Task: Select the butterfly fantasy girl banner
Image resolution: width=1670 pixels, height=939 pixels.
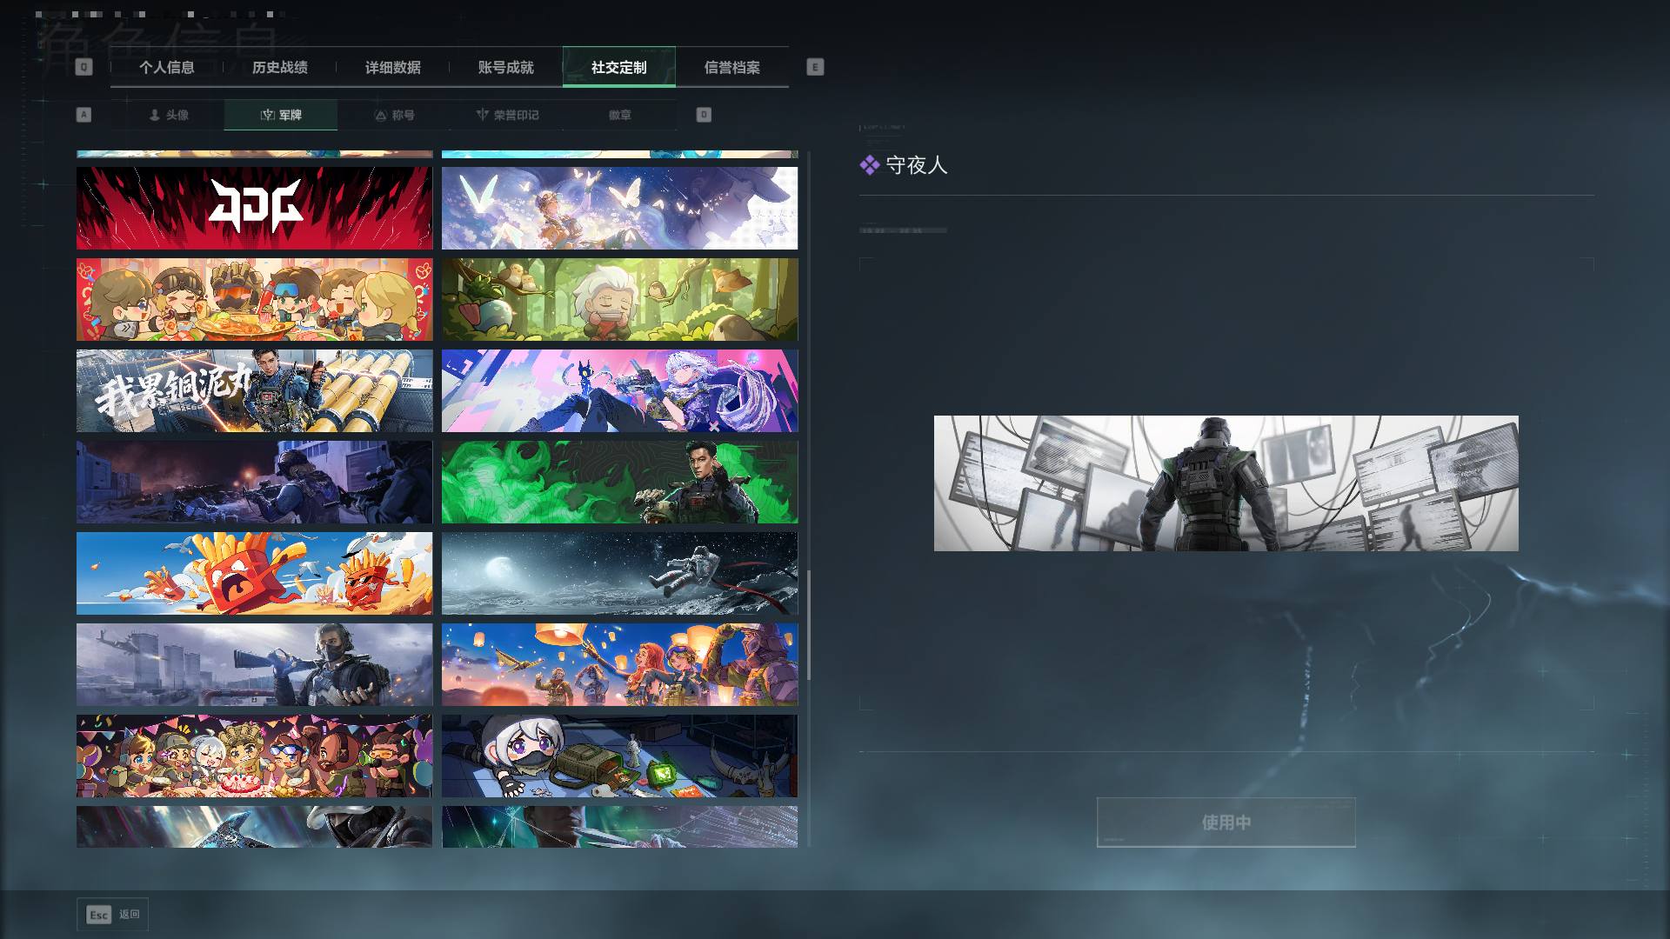Action: coord(619,208)
